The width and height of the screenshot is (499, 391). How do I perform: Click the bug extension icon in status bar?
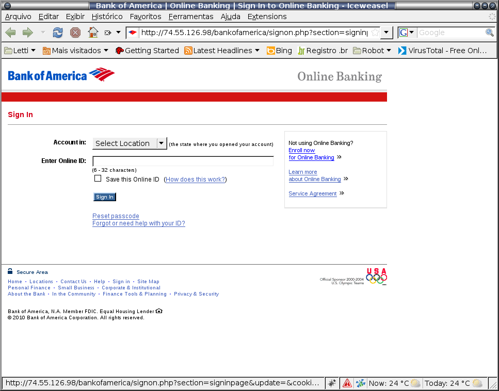tap(332, 383)
